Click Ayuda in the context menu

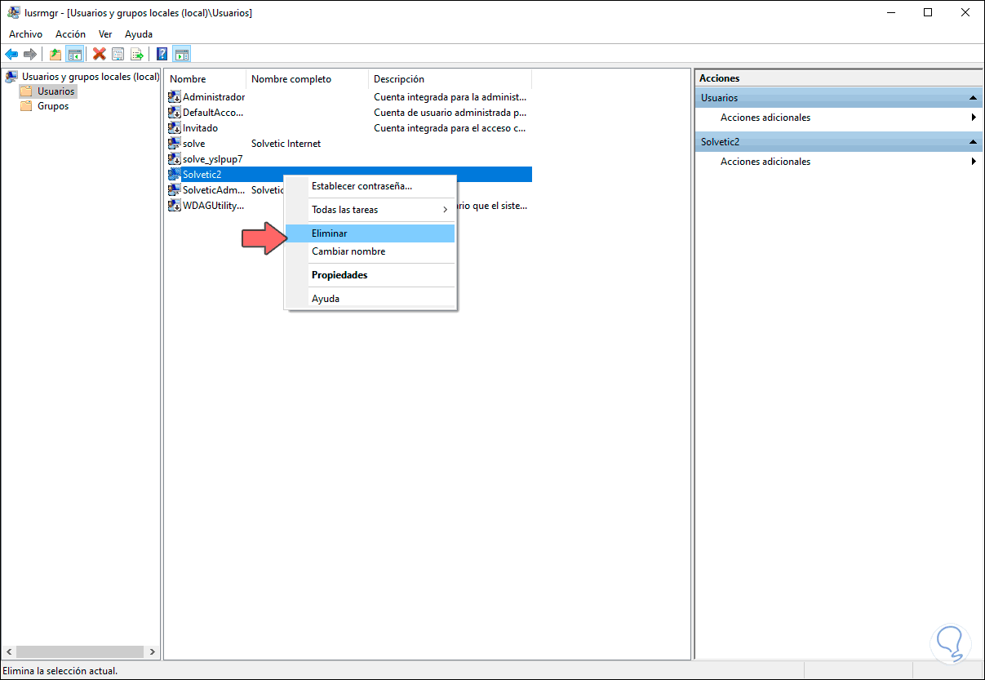(370, 299)
